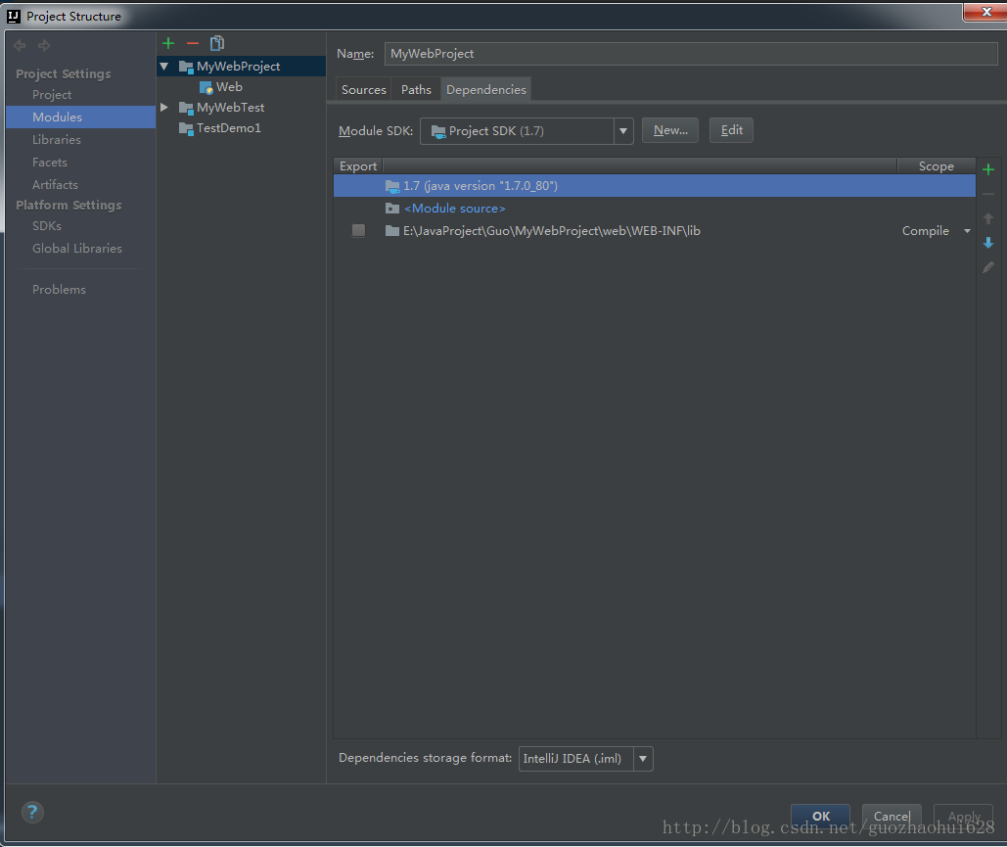
Task: Collapse the MyWebProject module tree
Action: point(164,67)
